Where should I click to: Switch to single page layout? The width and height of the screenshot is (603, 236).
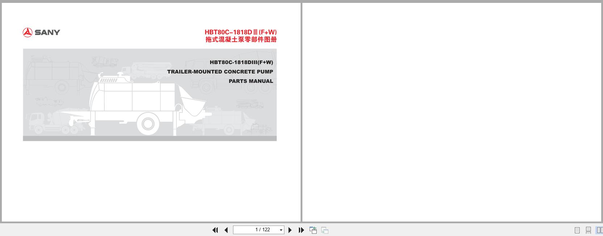(x=577, y=230)
